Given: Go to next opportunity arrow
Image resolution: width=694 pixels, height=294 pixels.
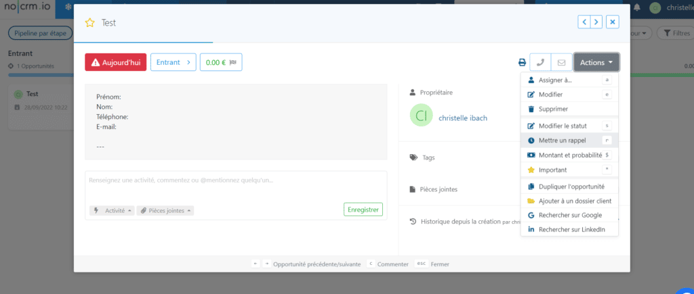Looking at the screenshot, I should (x=596, y=22).
